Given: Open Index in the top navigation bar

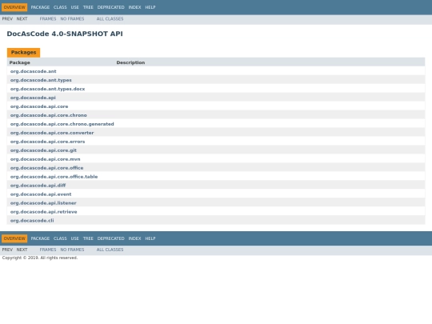Looking at the screenshot, I should pos(134,7).
